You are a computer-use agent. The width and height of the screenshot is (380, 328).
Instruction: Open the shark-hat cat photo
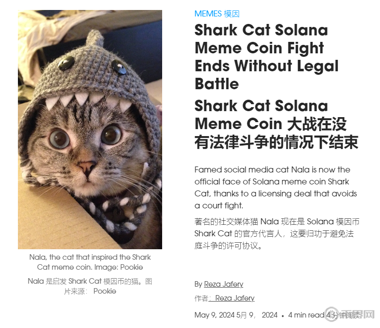point(90,130)
